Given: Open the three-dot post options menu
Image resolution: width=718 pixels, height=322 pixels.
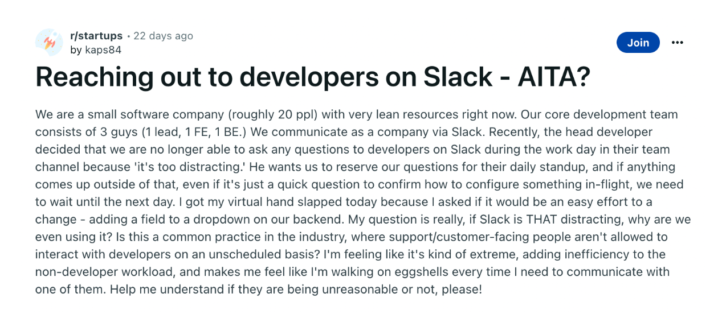Looking at the screenshot, I should pyautogui.click(x=677, y=43).
